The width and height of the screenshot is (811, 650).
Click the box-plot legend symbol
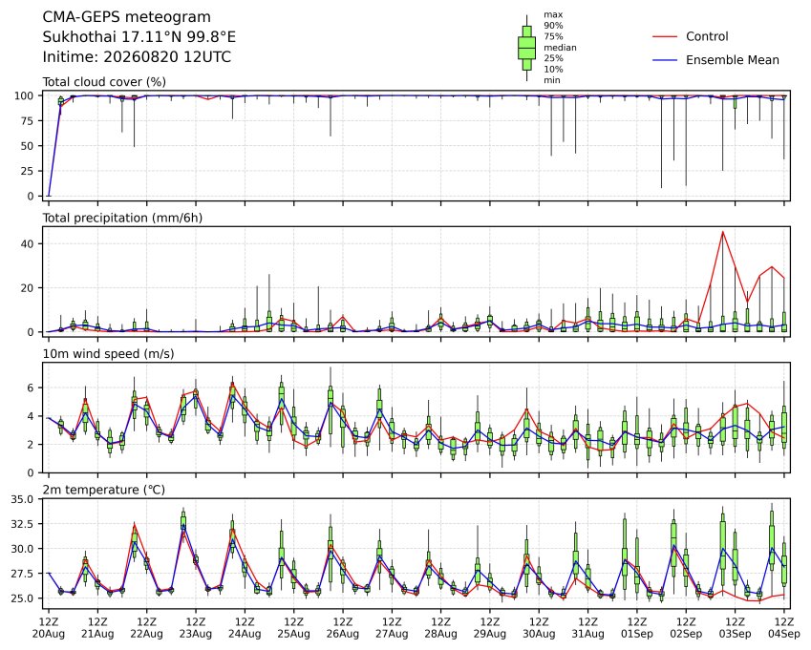(526, 48)
